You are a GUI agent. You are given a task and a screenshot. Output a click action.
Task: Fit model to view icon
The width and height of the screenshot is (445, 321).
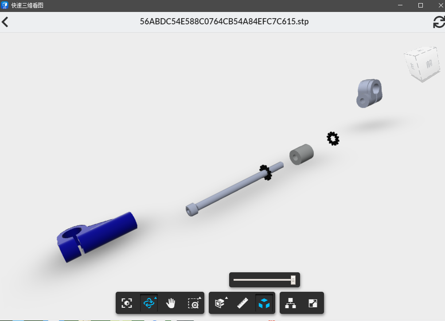click(x=127, y=303)
